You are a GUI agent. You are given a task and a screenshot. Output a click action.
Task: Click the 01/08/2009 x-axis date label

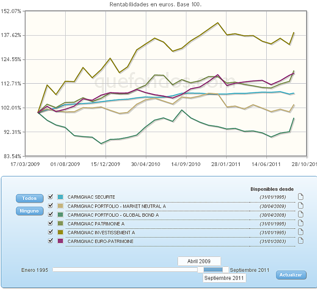click(x=65, y=164)
